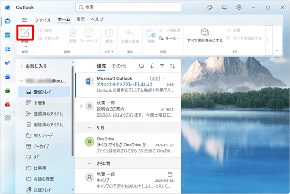290x194 pixels.
Task: Click the folder pane vertical scrollbar
Action: 72,111
